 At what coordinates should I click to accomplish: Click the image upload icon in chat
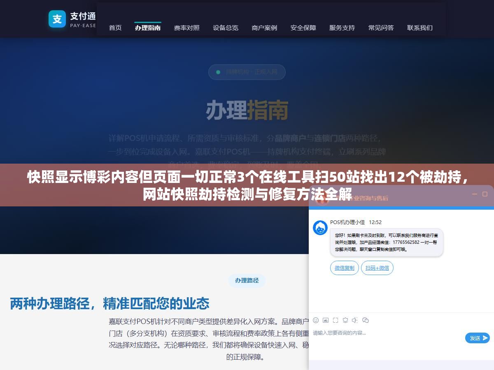coord(326,320)
